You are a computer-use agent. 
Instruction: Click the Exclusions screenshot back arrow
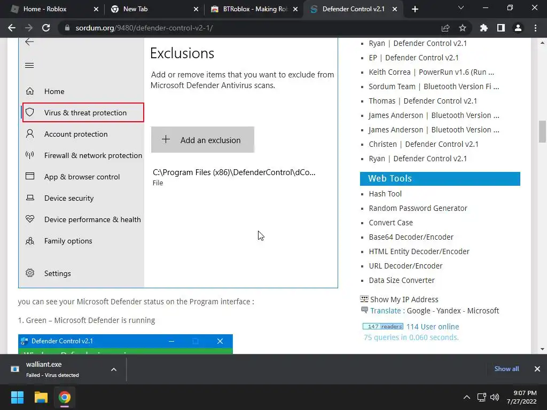pos(29,42)
